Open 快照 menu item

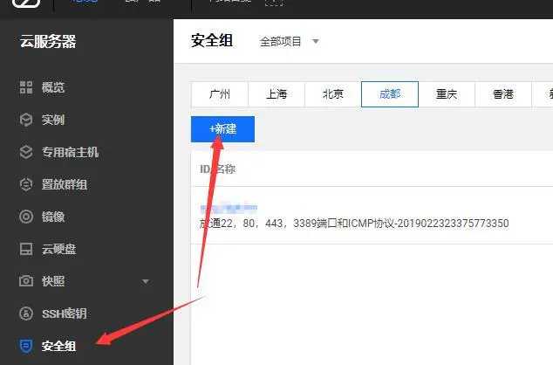click(53, 281)
